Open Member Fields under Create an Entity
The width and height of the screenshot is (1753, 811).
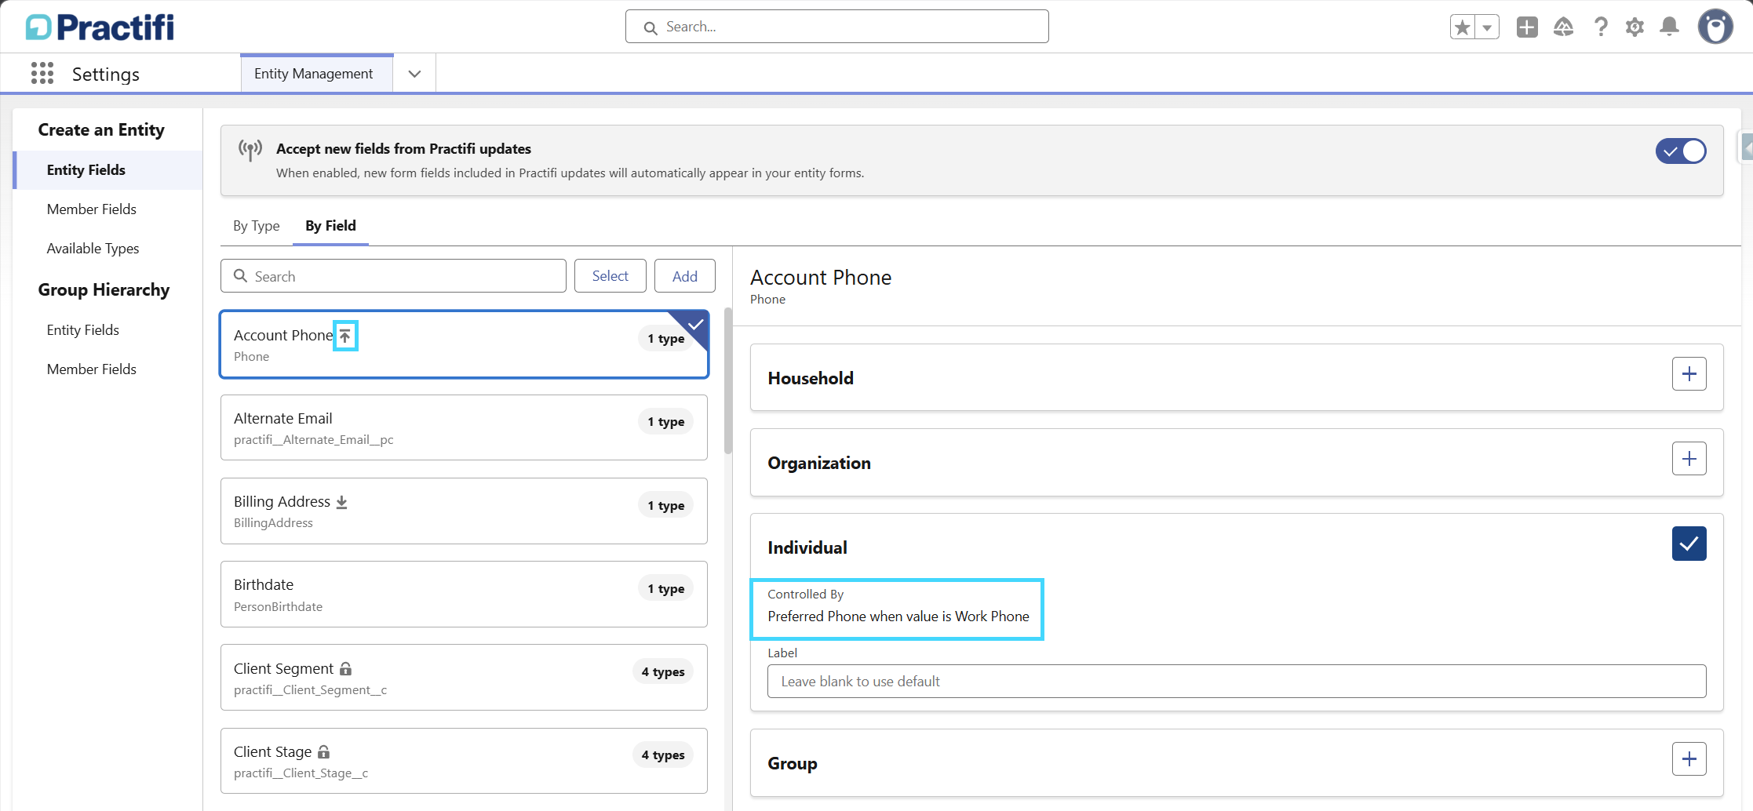pos(92,209)
